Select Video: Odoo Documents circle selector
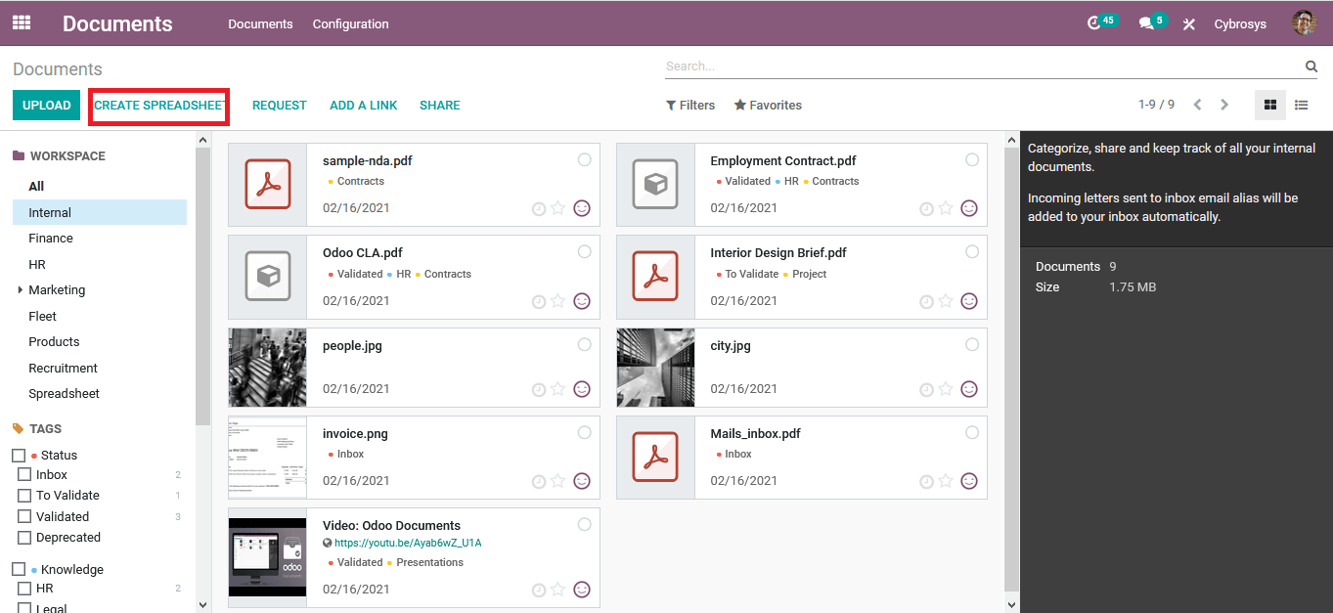Viewport: 1333px width, 613px height. click(584, 524)
